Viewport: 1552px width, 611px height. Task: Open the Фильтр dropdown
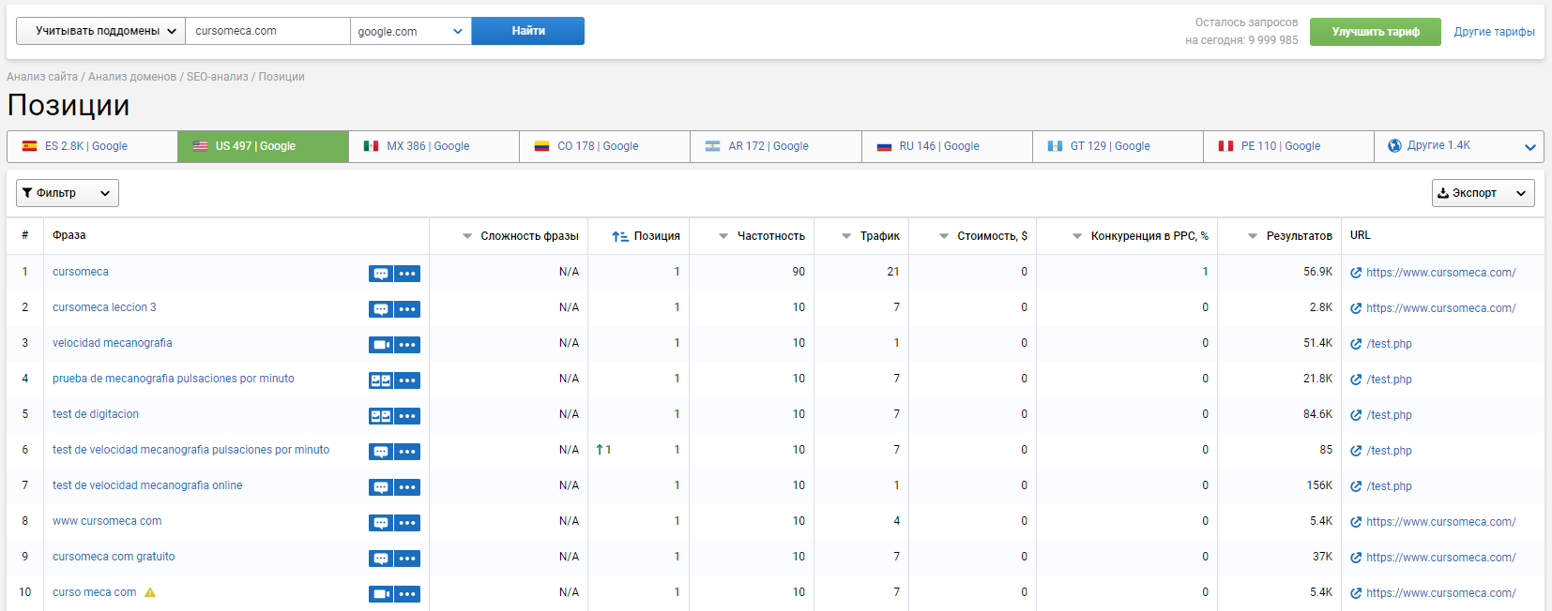(x=68, y=193)
